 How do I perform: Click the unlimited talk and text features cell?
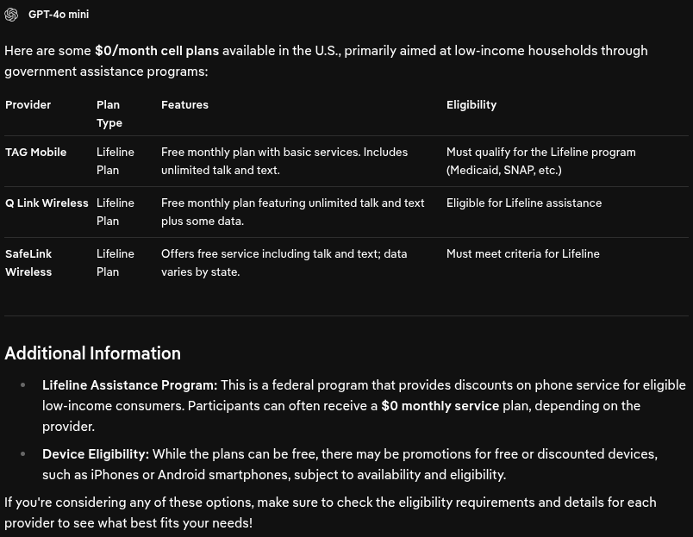(284, 161)
